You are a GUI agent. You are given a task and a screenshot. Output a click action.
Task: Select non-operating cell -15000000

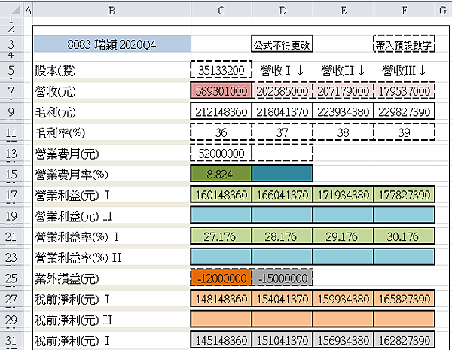(x=282, y=278)
